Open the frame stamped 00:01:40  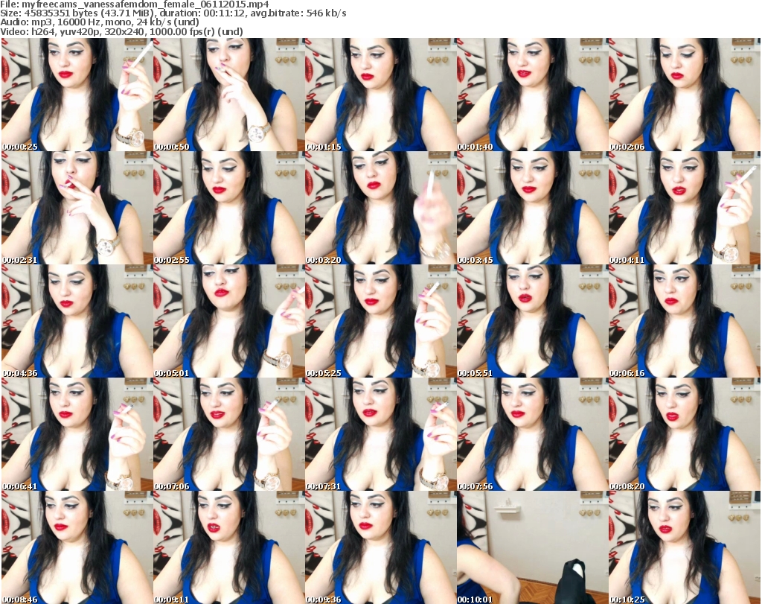coord(532,95)
